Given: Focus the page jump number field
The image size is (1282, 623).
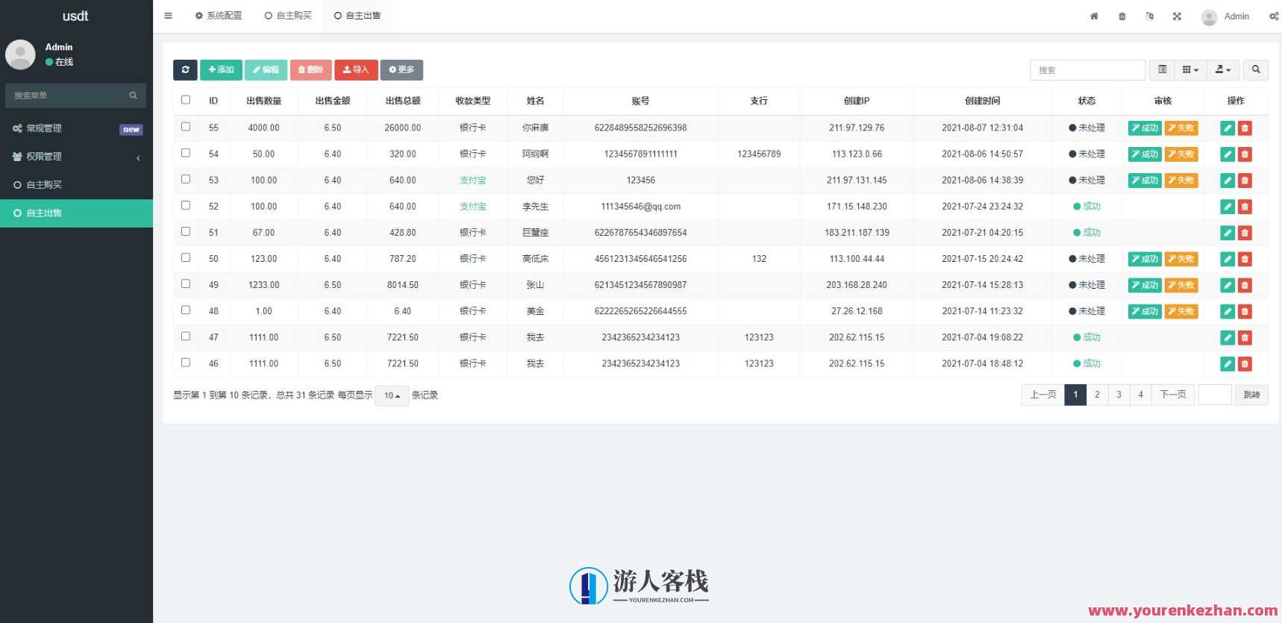Looking at the screenshot, I should [x=1215, y=395].
